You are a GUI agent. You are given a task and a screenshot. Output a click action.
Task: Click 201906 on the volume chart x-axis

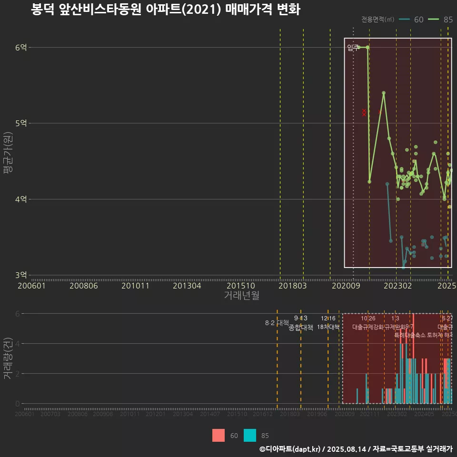point(317,414)
